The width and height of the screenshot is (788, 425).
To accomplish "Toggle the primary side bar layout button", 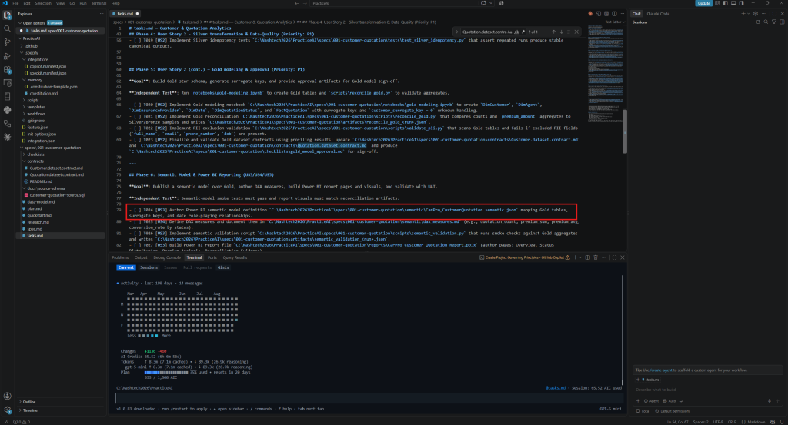I will (725, 3).
